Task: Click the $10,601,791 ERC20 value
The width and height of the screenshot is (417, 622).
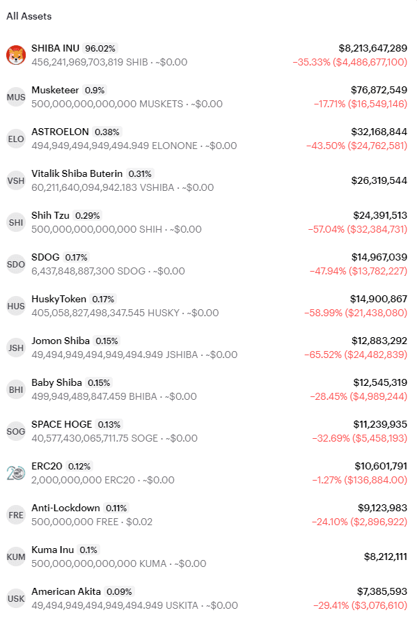Action: [x=381, y=466]
